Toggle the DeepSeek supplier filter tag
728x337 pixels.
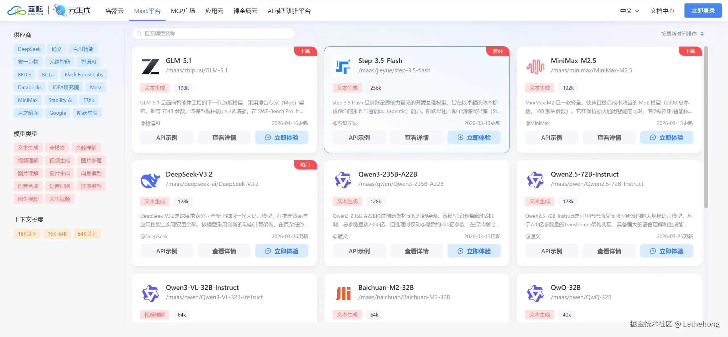point(29,49)
